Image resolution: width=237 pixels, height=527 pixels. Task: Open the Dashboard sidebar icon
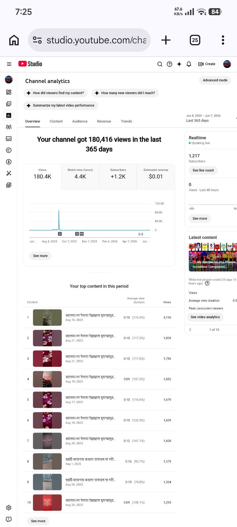pyautogui.click(x=9, y=92)
